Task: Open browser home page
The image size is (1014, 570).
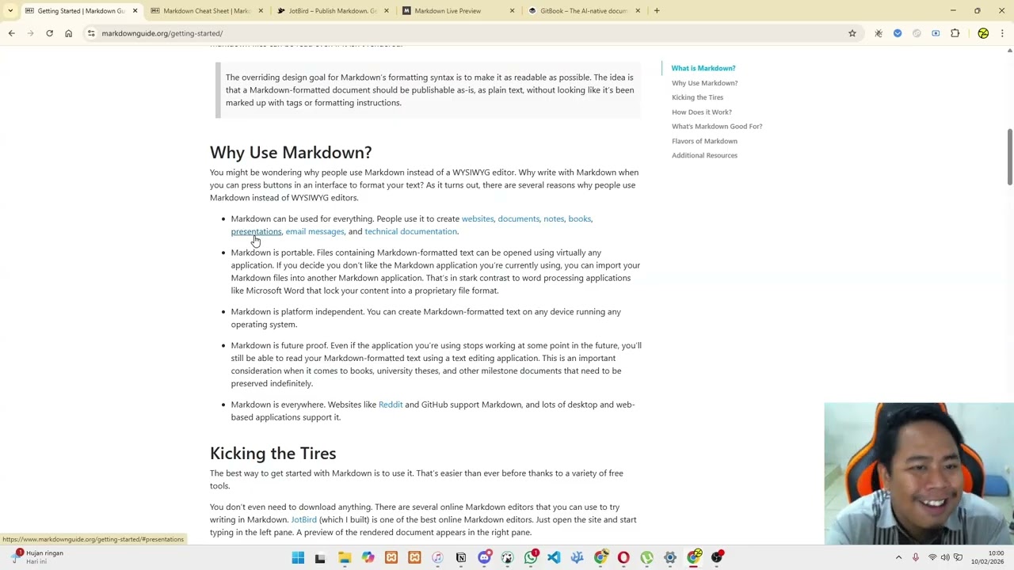Action: [69, 33]
